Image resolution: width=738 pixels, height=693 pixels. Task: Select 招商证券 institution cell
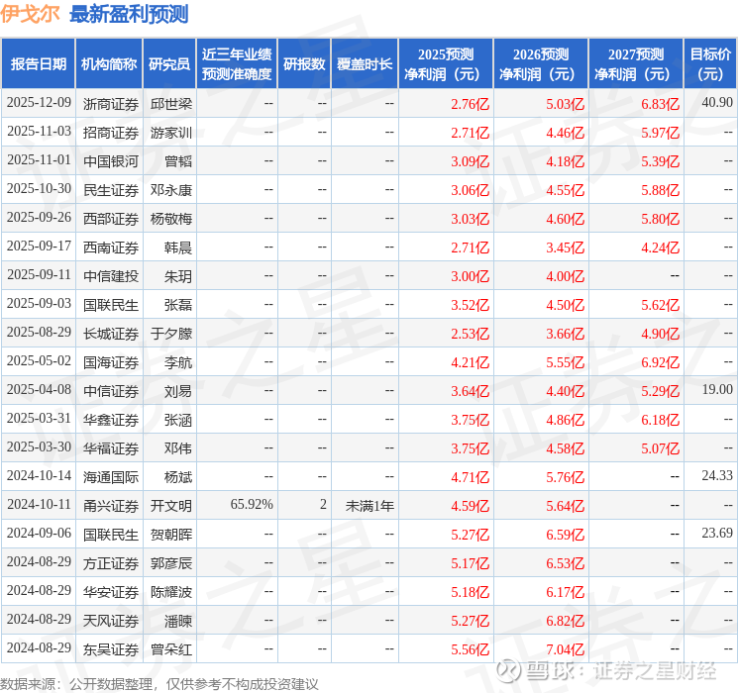click(111, 133)
